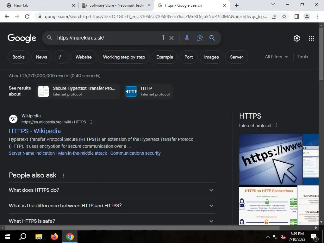Open the Chrome profile avatar
The width and height of the screenshot is (324, 243).
(x=307, y=16)
